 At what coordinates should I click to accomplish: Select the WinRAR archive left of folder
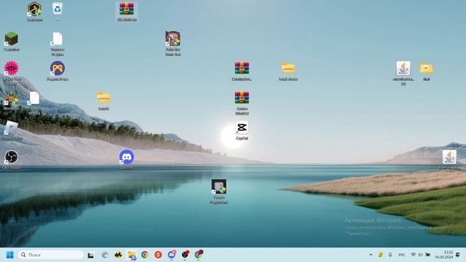242,68
